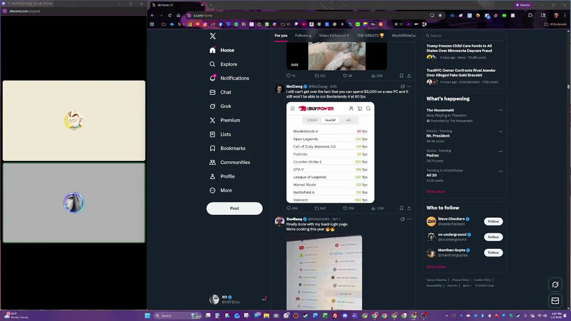
Task: Open floating Grok button at bottom right
Action: (x=555, y=284)
